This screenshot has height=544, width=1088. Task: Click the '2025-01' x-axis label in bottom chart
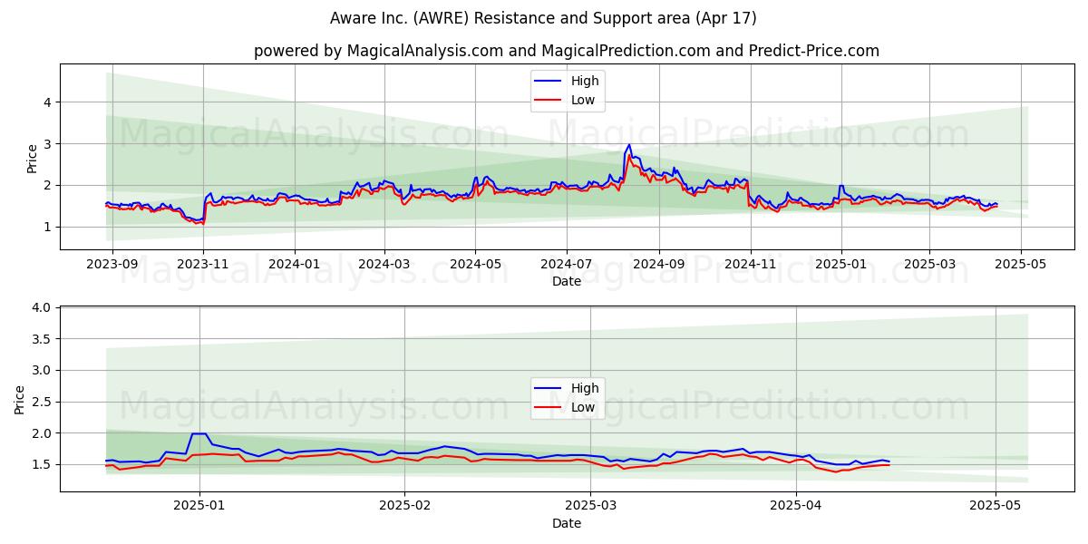(x=199, y=508)
